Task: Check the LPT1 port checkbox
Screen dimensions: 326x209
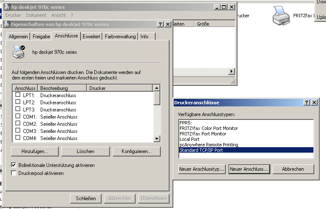Action: pos(18,95)
